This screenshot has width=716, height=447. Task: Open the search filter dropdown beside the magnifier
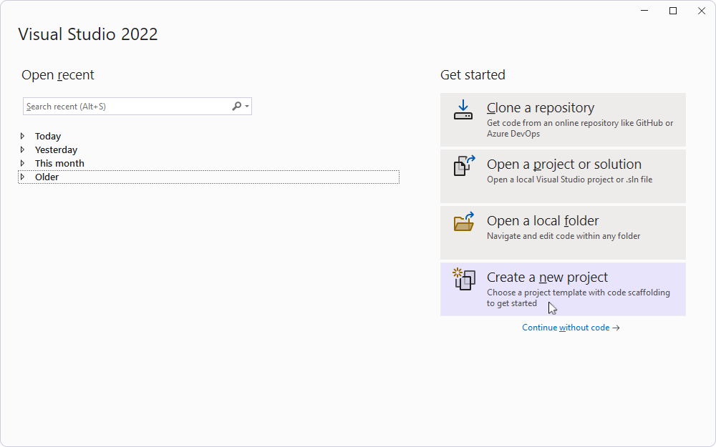click(x=246, y=106)
